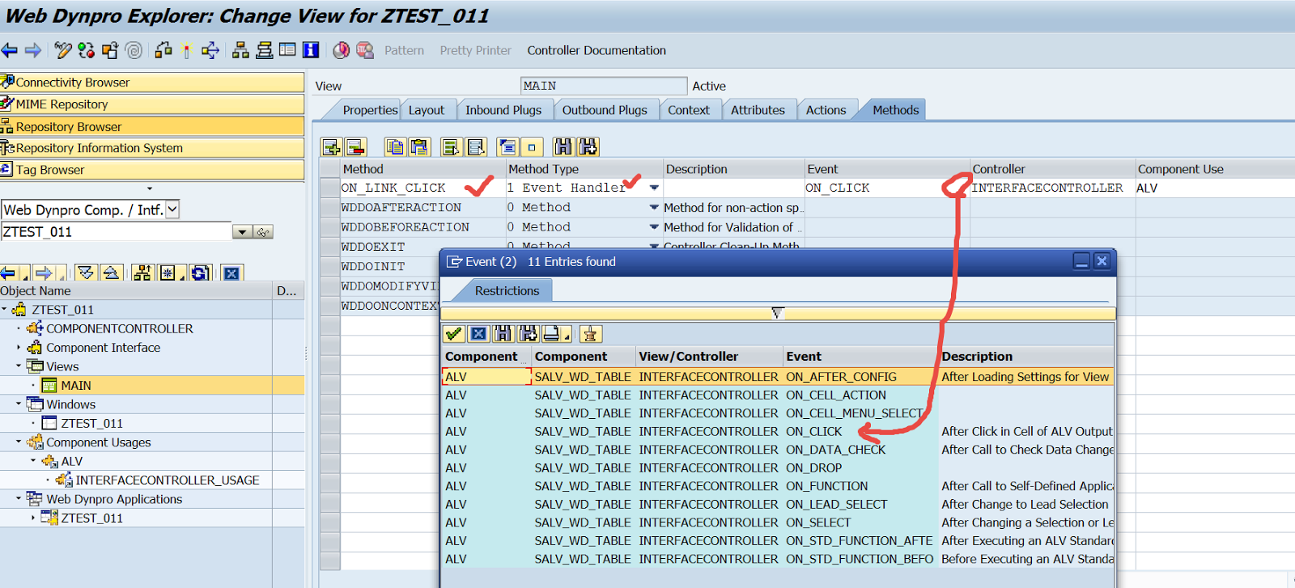Click the insert row icon above Methods table
1295x588 pixels.
coord(331,147)
